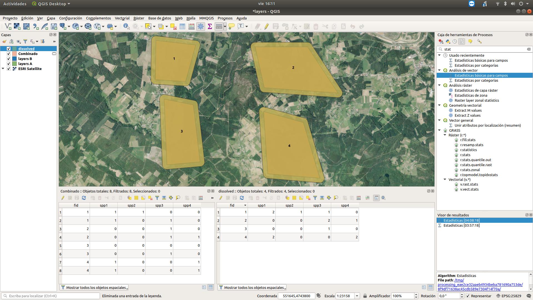This screenshot has width=533, height=300.
Task: Switch dissolved table to form view
Action: point(424,287)
